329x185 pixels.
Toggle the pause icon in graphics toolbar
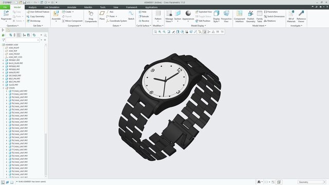coord(218,32)
